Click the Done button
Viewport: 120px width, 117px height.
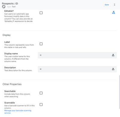[107, 5]
